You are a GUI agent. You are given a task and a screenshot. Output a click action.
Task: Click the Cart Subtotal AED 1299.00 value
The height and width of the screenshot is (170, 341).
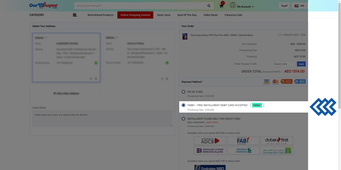point(298,44)
